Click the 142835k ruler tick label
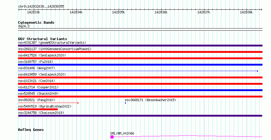The width and height of the screenshot is (271, 140). (x=118, y=12)
